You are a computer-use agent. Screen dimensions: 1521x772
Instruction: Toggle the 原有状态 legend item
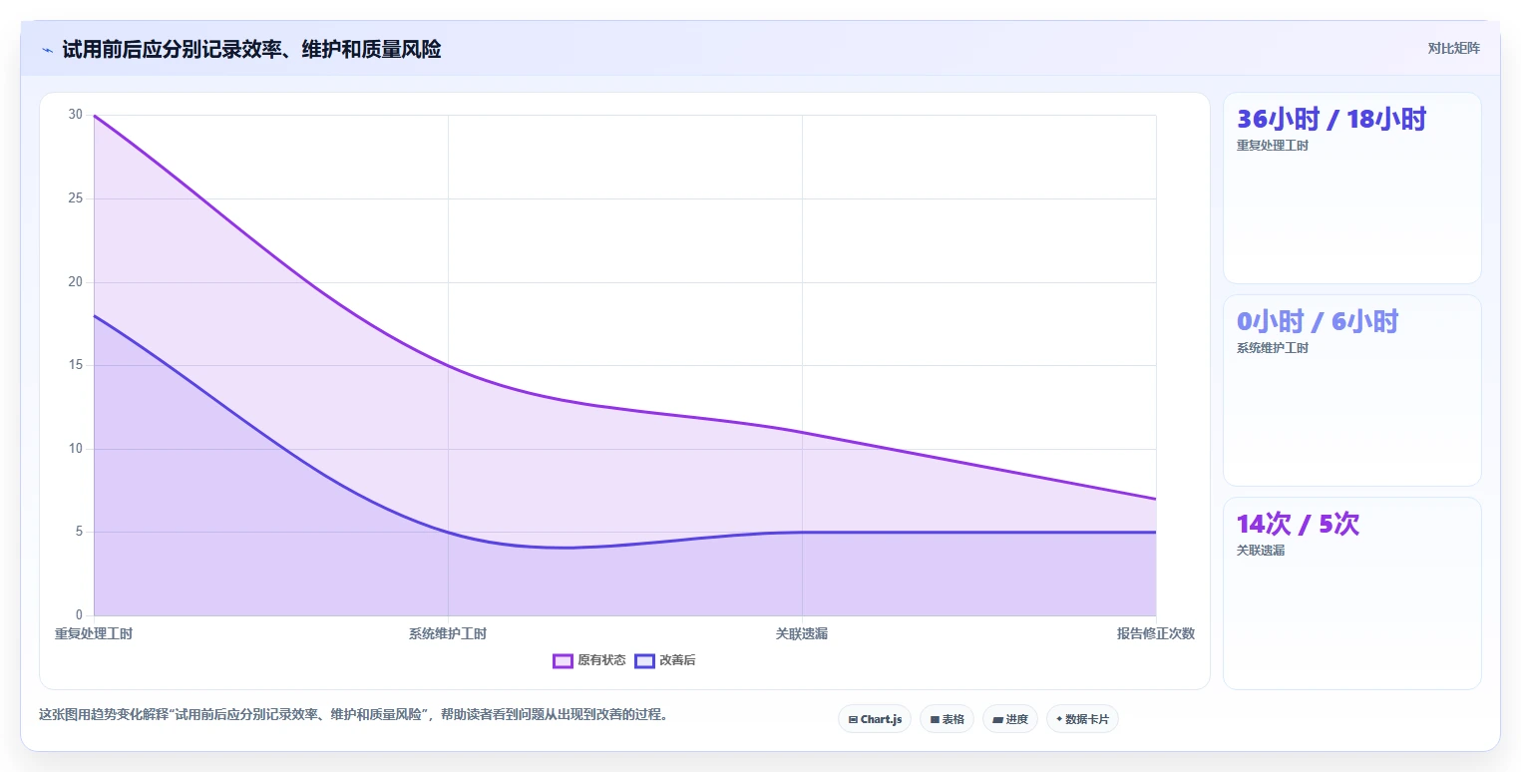589,660
